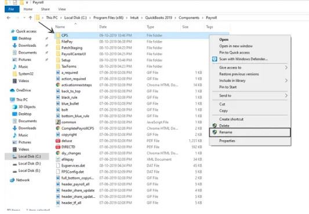Viewport: 309px width, 214px height.
Task: Open Videos under This PC
Action: coord(24,149)
